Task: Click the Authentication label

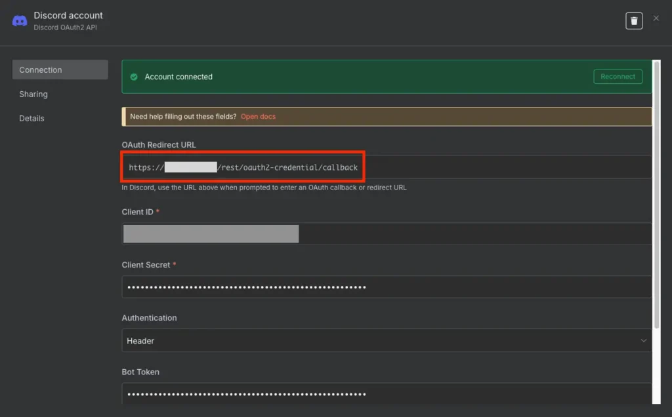Action: coord(149,318)
